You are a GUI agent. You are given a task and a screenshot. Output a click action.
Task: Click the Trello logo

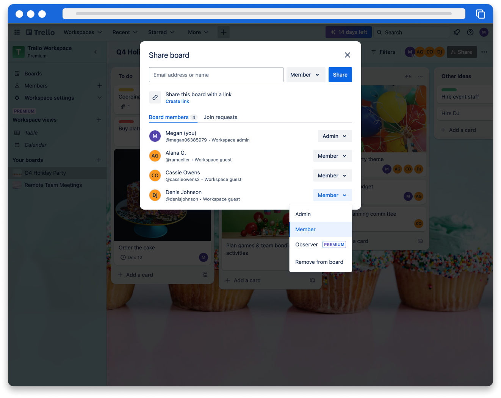tap(41, 32)
